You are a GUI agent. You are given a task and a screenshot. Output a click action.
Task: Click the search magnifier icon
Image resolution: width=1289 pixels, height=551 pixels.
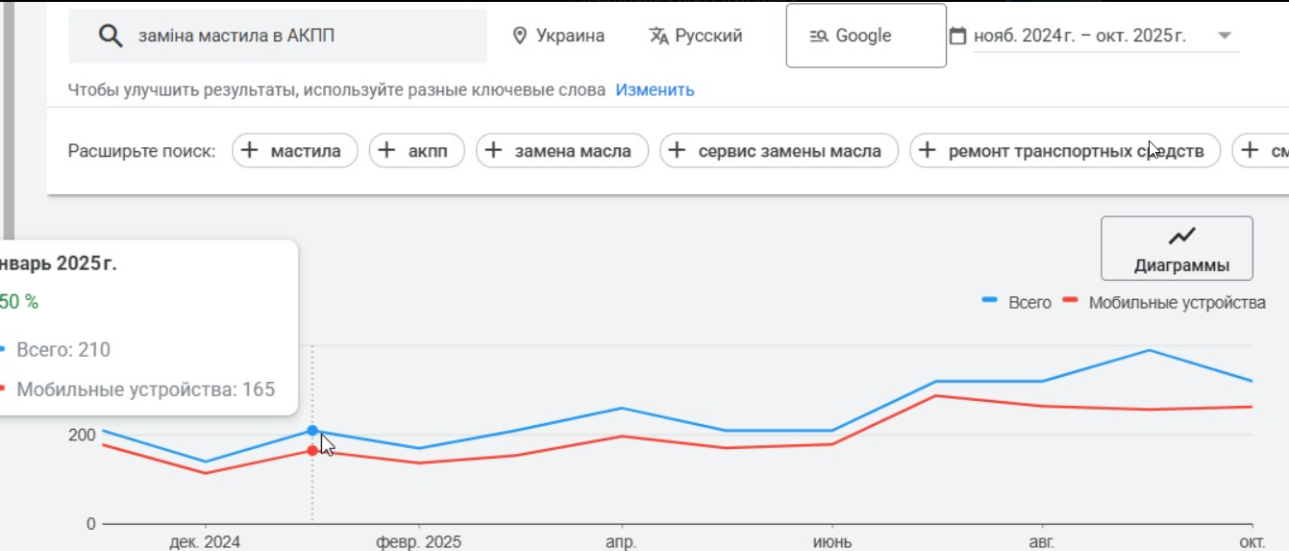(112, 37)
